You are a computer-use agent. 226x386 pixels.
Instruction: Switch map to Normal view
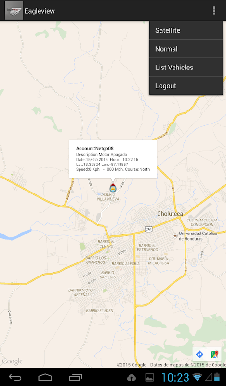(x=186, y=49)
